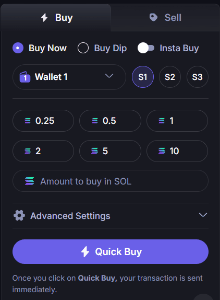Click the Advanced Settings gear icon
Screen dimensions: 220x300
click(x=19, y=215)
